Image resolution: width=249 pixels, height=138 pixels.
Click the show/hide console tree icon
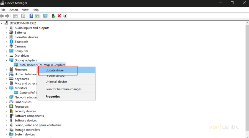pos(15,16)
